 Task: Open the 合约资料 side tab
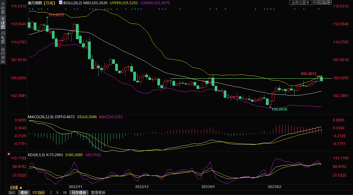[x=3, y=55]
